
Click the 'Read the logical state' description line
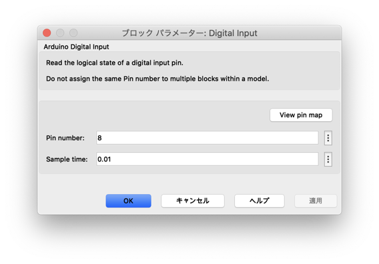point(115,63)
